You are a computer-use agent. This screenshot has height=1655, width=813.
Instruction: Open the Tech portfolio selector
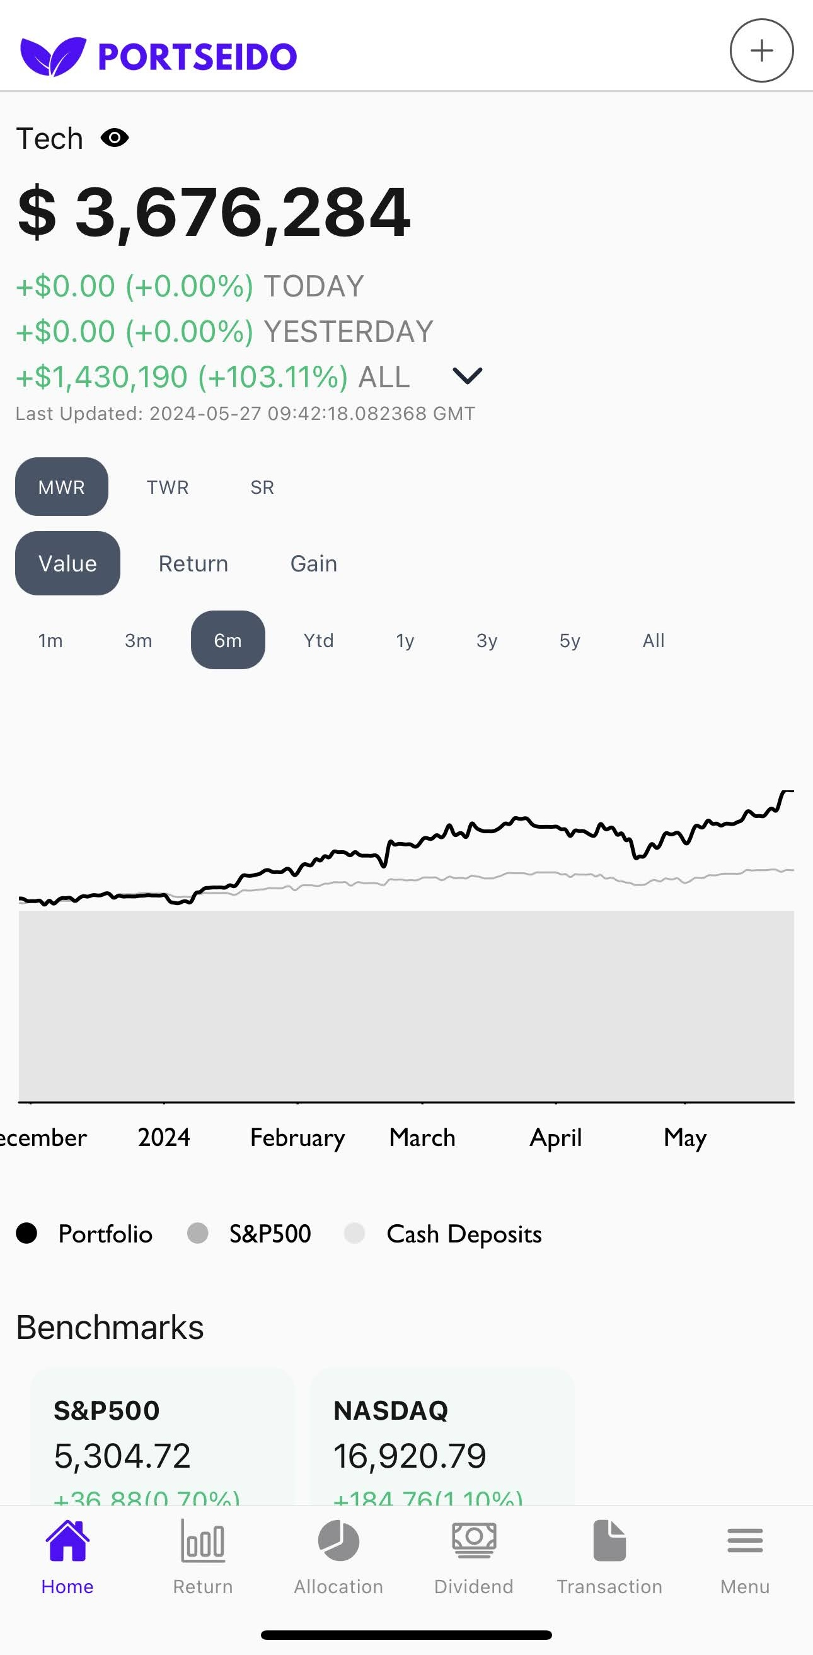[49, 139]
